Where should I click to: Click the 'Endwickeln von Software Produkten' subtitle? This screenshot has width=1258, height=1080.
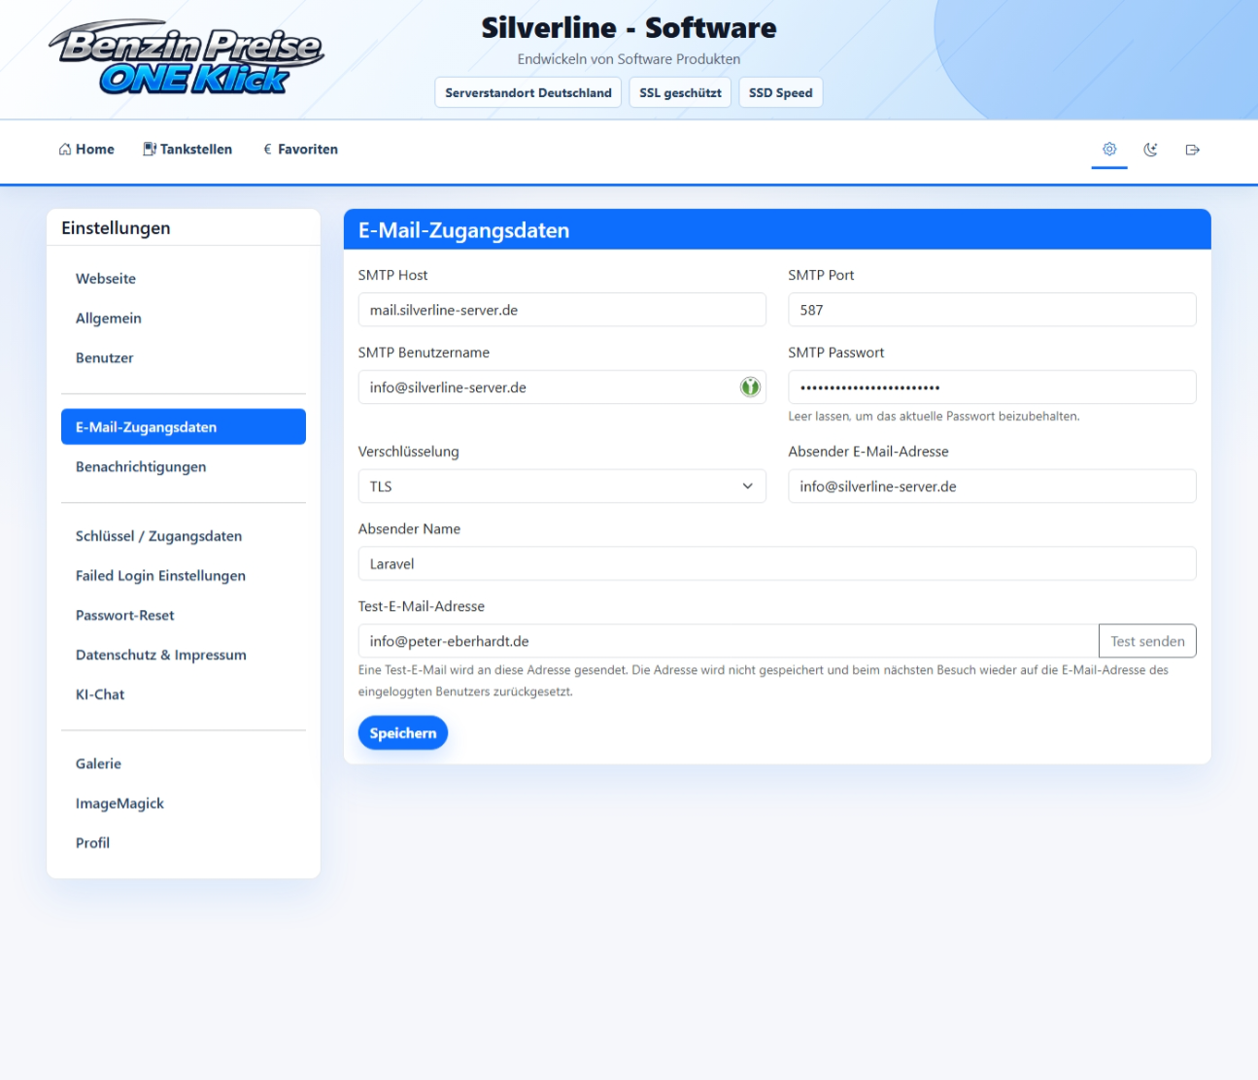629,59
